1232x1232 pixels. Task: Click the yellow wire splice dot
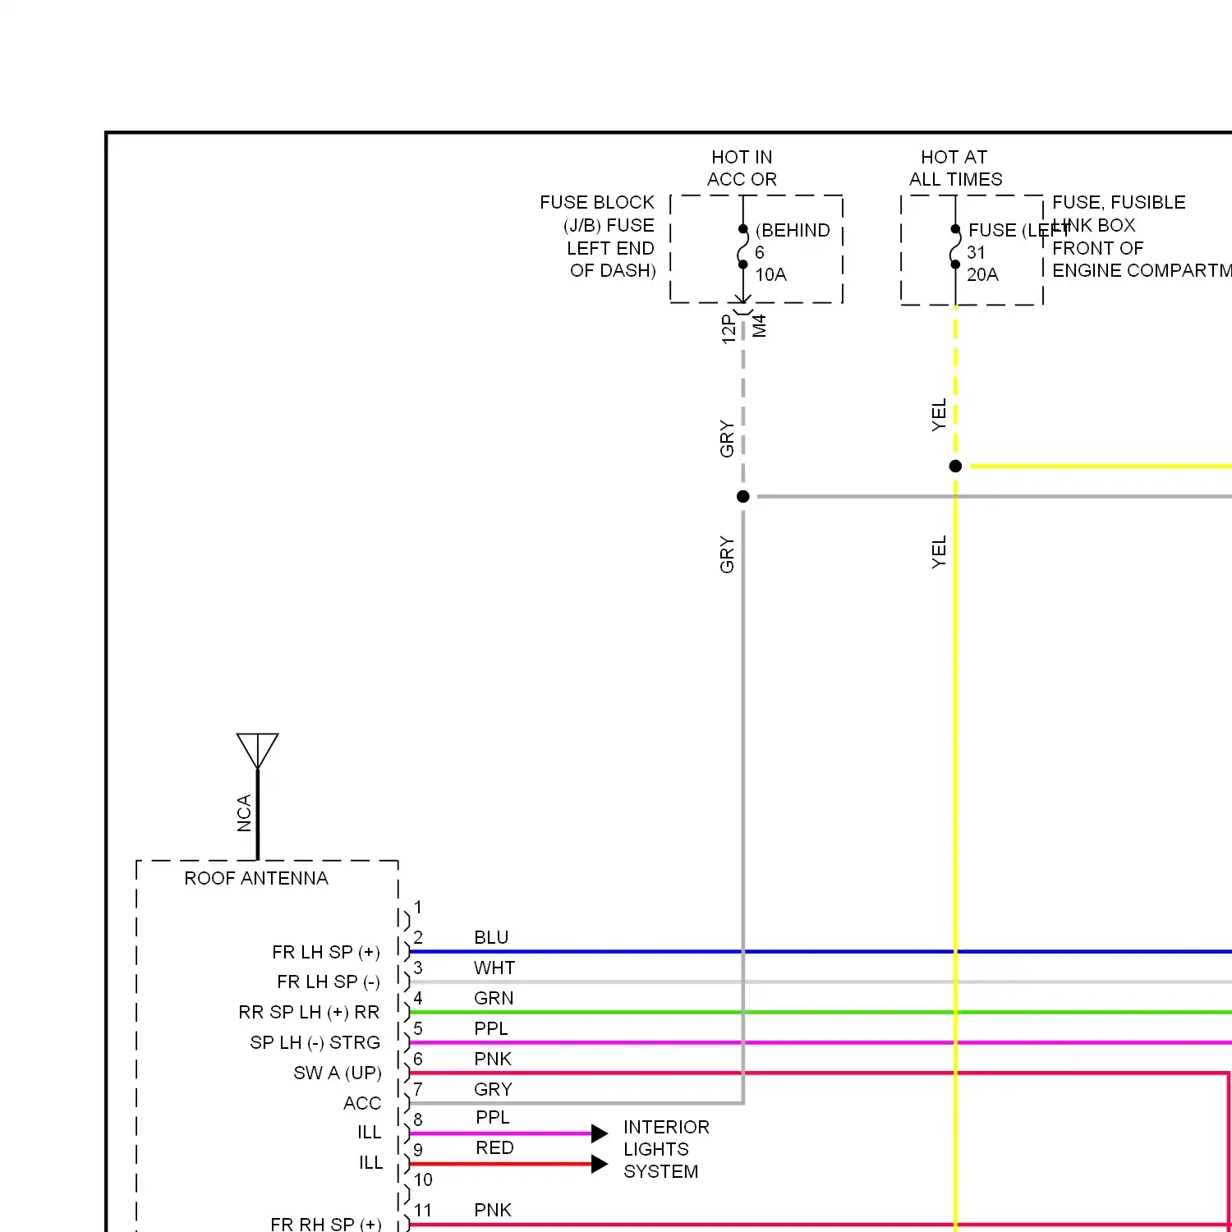[955, 466]
